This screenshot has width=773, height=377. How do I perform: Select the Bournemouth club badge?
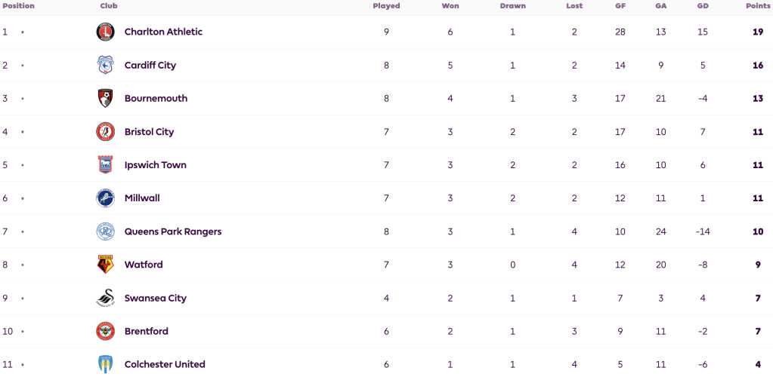105,99
